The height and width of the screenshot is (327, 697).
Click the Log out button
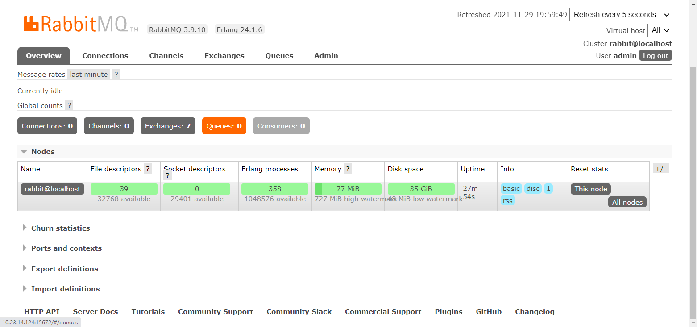pyautogui.click(x=656, y=56)
